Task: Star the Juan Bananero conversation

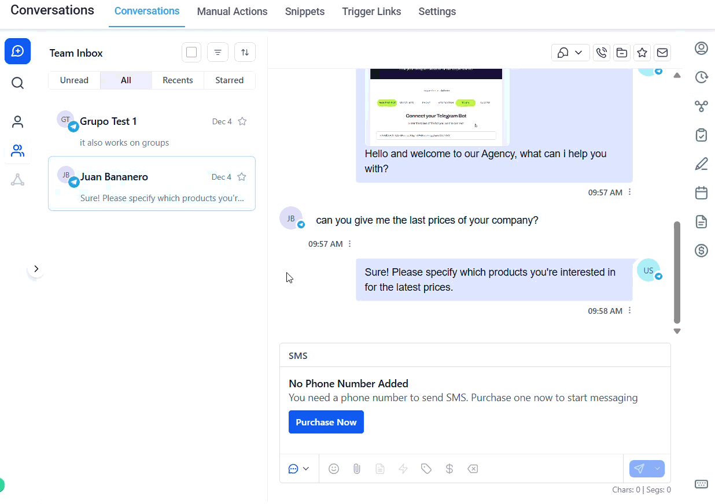Action: (242, 177)
